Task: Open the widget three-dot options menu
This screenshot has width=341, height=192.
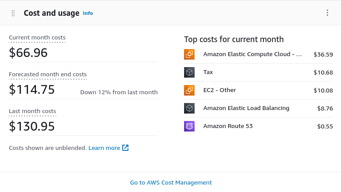Action: [327, 13]
